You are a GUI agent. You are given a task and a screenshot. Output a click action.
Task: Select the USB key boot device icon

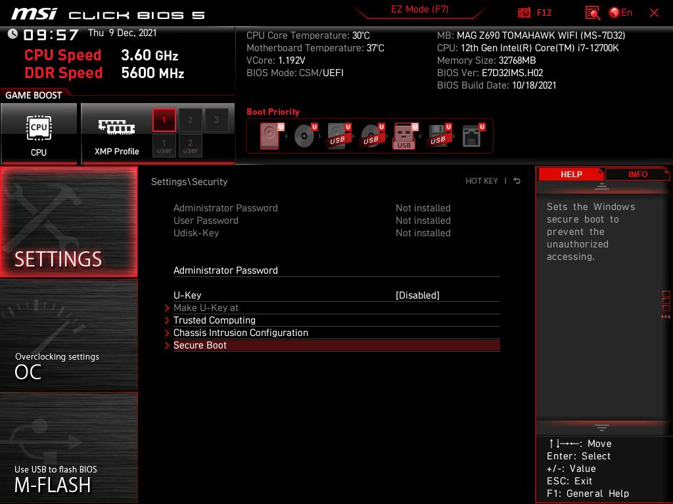[x=406, y=136]
